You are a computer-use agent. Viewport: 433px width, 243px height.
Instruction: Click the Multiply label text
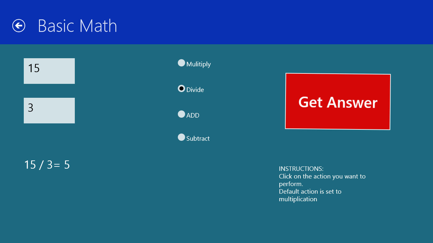click(x=198, y=64)
